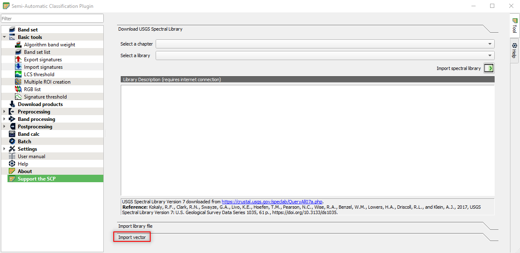Click the Library Description header bar
Image resolution: width=520 pixels, height=253 pixels.
point(308,80)
